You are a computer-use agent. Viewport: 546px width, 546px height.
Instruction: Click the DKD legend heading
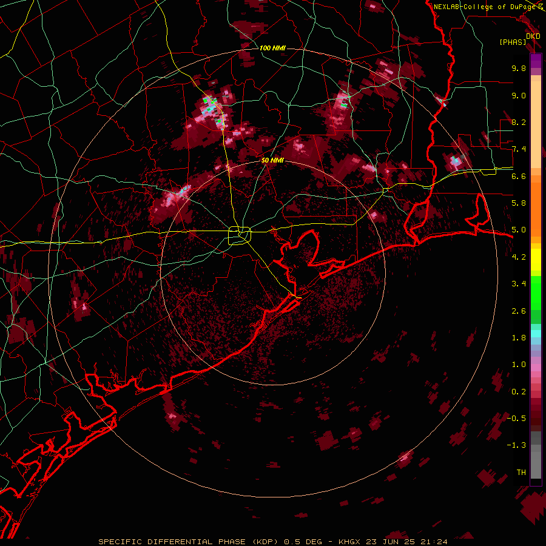(x=533, y=36)
